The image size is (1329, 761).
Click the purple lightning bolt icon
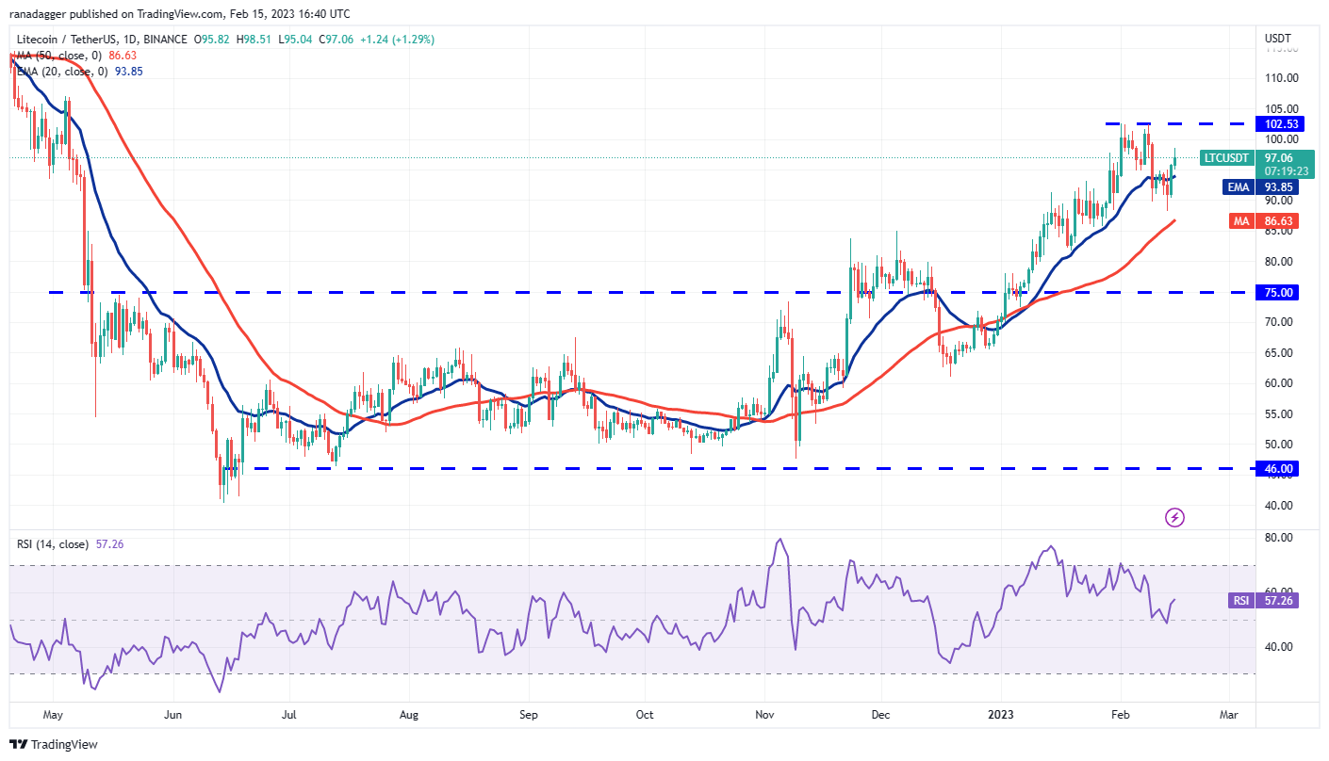pyautogui.click(x=1174, y=517)
